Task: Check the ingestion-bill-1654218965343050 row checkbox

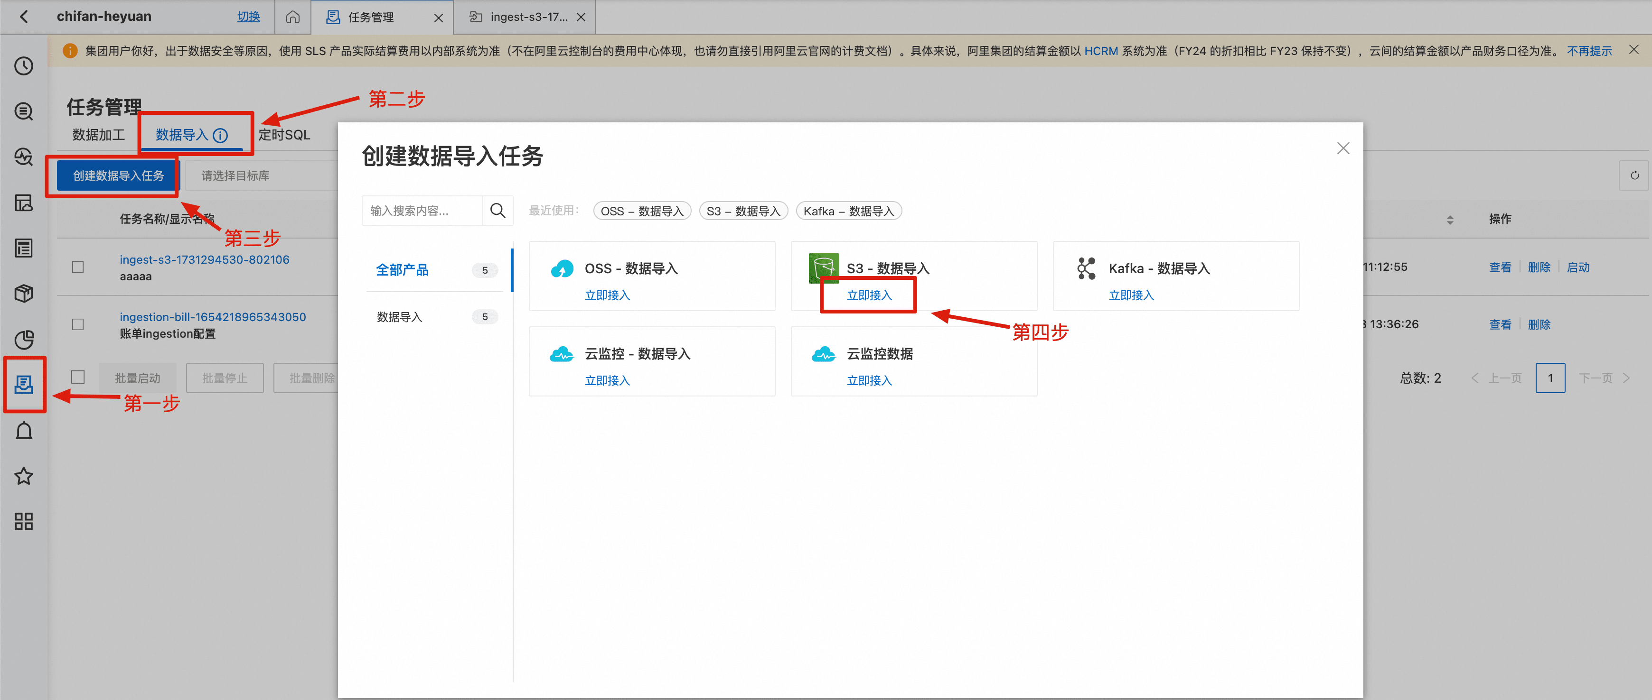Action: [x=77, y=325]
